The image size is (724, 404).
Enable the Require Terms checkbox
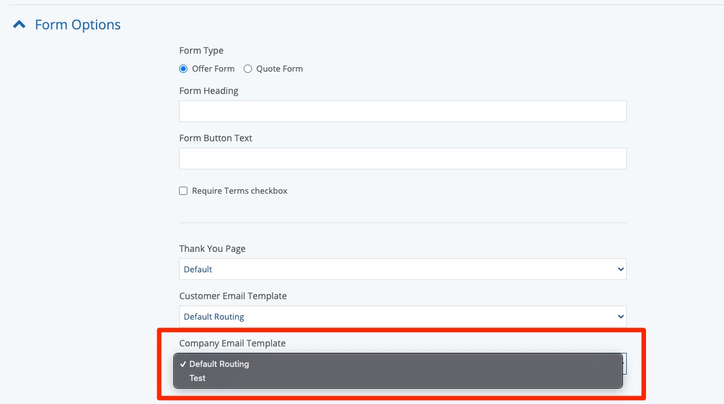tap(184, 191)
